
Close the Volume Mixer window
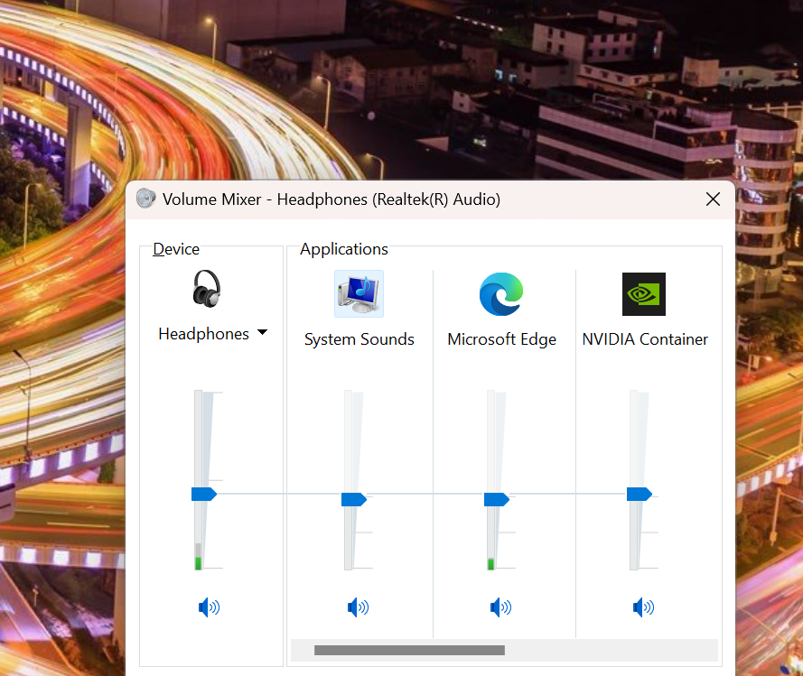coord(713,199)
